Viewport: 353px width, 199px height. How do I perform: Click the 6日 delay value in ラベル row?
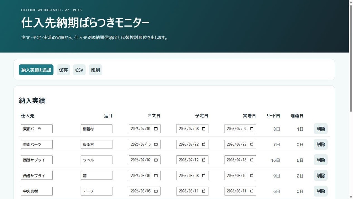pyautogui.click(x=300, y=160)
